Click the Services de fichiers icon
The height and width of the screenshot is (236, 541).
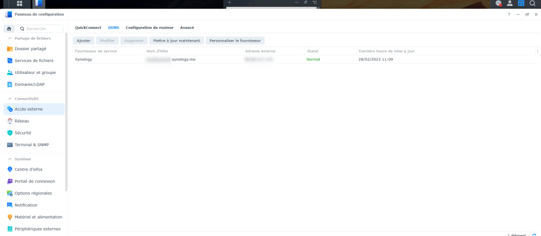click(x=10, y=60)
